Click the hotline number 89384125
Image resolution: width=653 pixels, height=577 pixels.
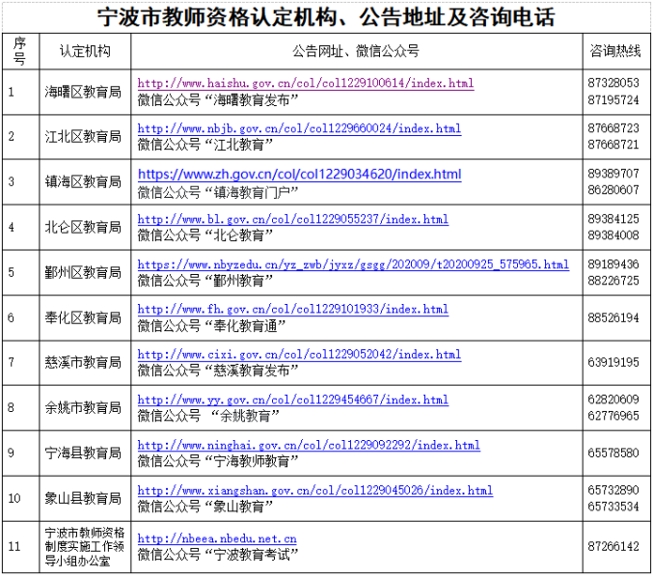tap(613, 219)
